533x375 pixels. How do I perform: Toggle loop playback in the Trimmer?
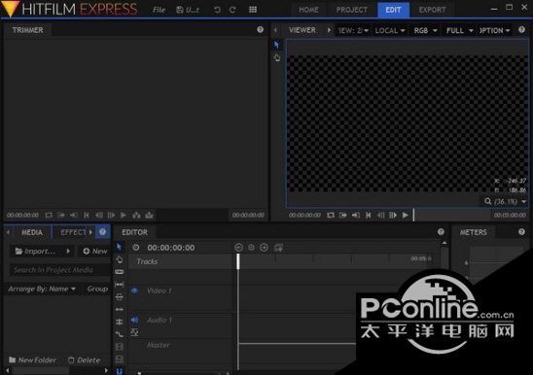tap(49, 215)
